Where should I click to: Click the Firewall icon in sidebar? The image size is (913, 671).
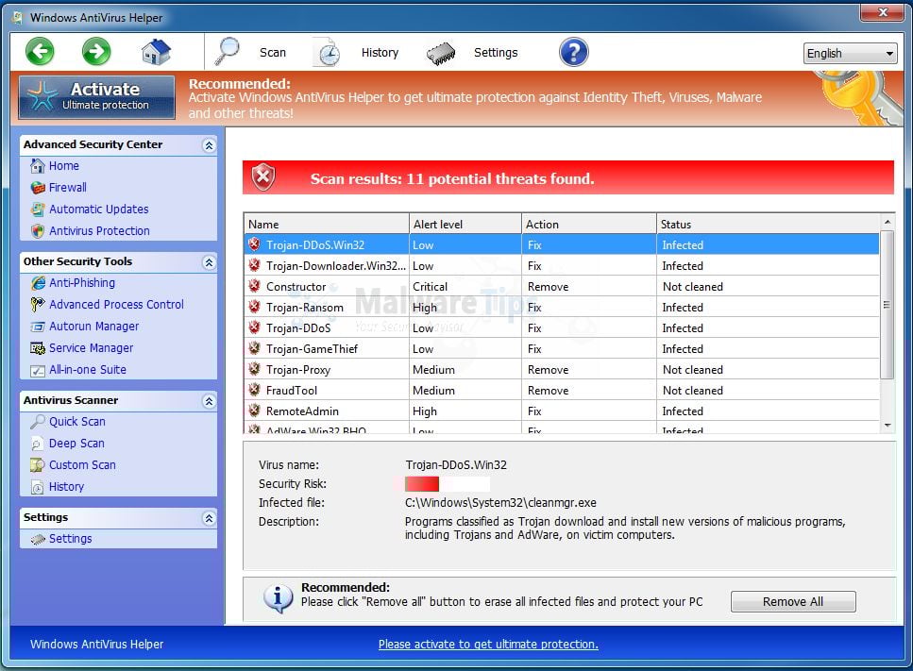click(x=38, y=188)
